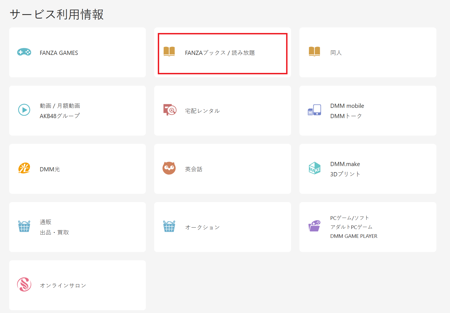Open the 英会話 link
The image size is (450, 313).
pyautogui.click(x=194, y=169)
